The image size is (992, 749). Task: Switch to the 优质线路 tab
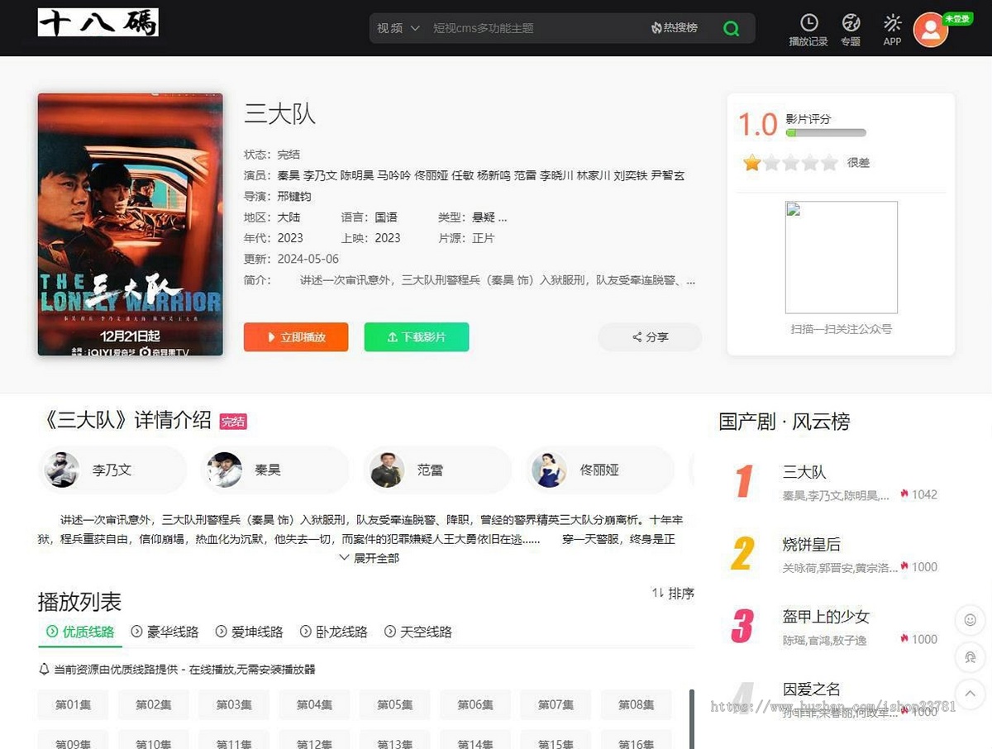click(x=80, y=632)
